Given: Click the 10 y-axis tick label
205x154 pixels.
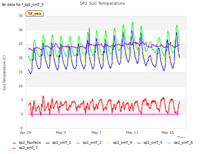Looking at the screenshot, I should click(x=20, y=86).
